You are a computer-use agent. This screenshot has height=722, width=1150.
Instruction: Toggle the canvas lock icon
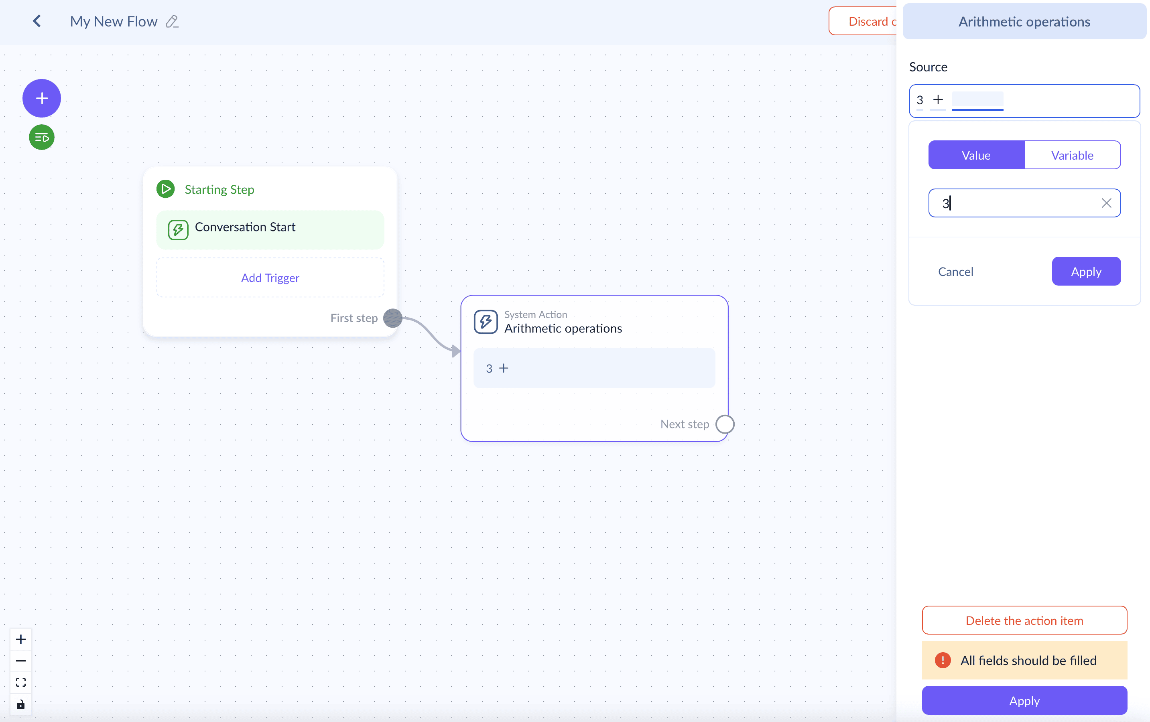(20, 704)
